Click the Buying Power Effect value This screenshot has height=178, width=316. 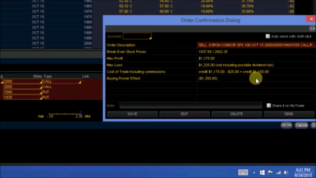coord(208,78)
